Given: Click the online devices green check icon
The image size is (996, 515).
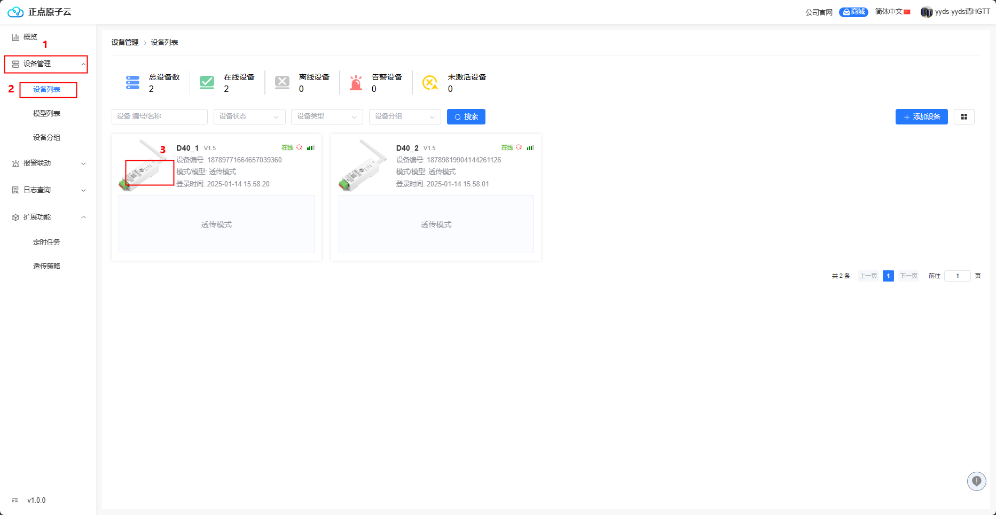Looking at the screenshot, I should (207, 83).
